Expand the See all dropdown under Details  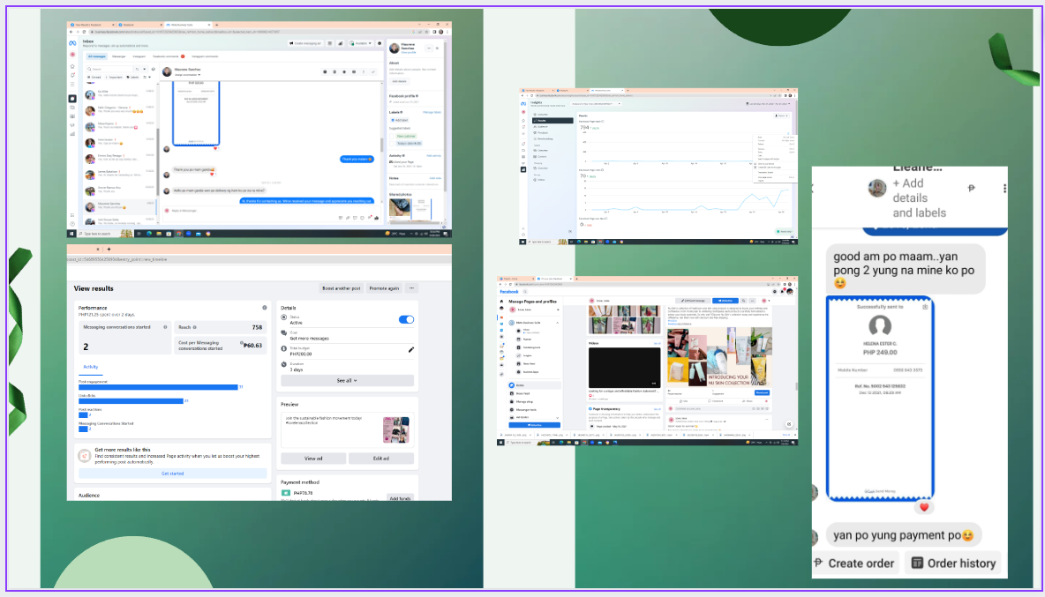click(x=346, y=380)
